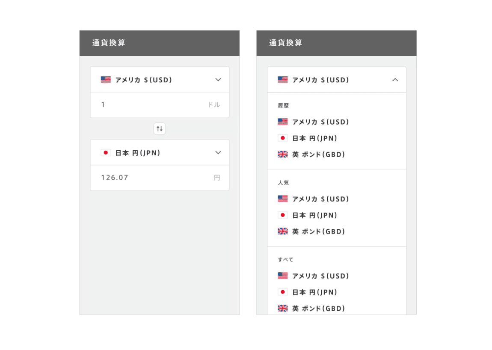
Task: Click the yen amount field showing 126.07
Action: click(x=160, y=178)
